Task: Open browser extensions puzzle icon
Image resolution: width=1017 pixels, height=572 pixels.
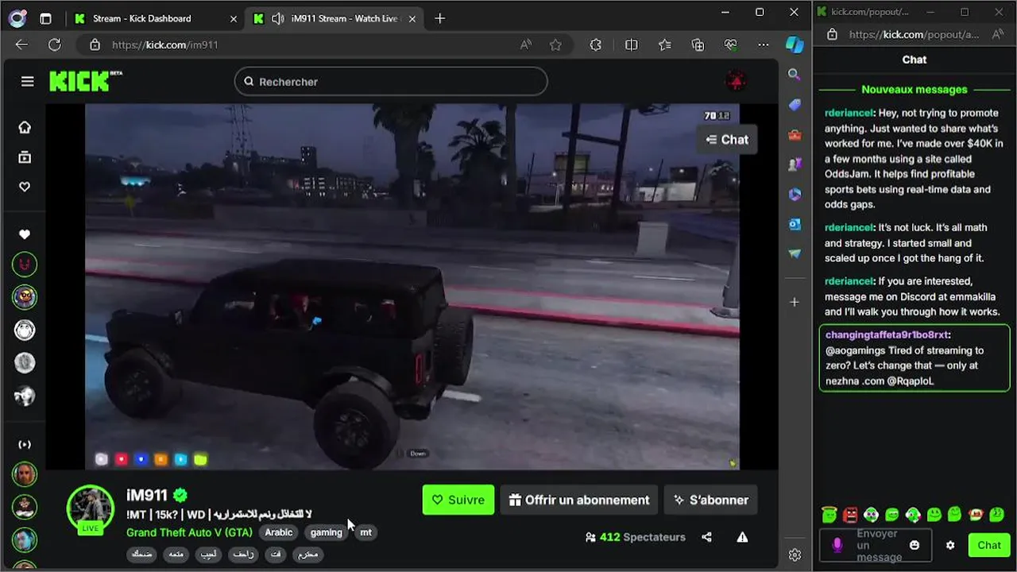Action: tap(596, 45)
